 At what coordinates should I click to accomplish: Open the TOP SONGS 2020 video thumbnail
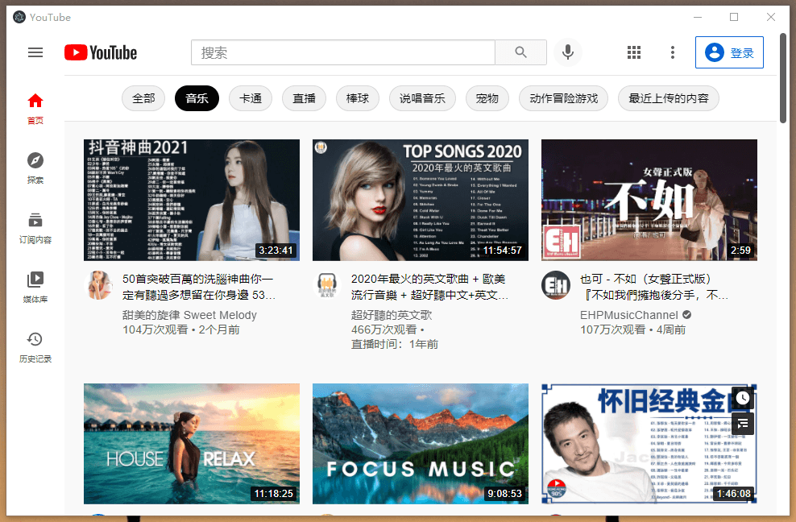421,200
